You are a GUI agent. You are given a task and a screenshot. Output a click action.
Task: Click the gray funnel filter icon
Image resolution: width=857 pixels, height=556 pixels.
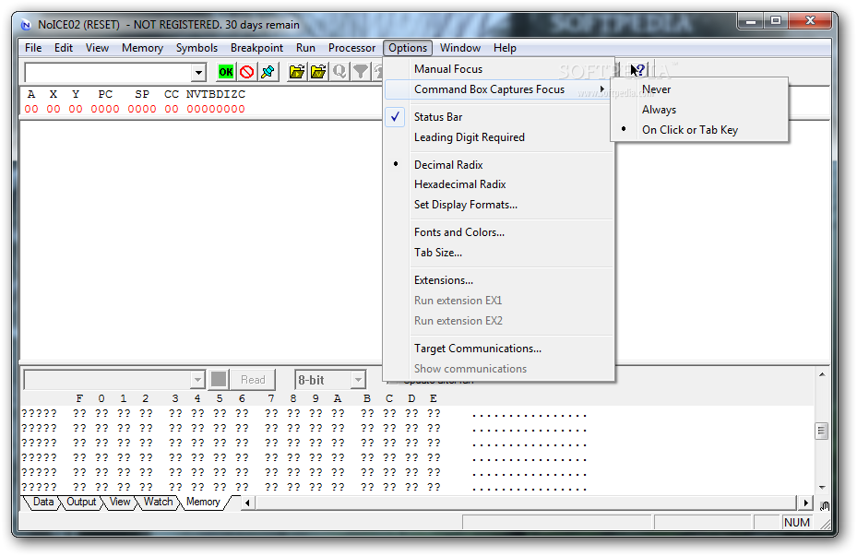click(x=360, y=72)
